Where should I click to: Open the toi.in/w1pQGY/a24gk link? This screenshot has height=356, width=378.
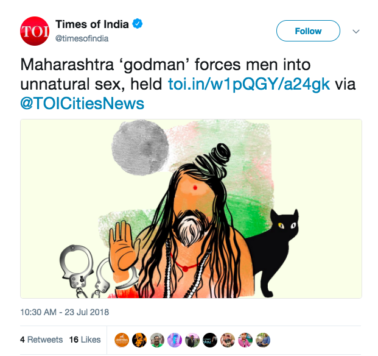click(x=249, y=84)
